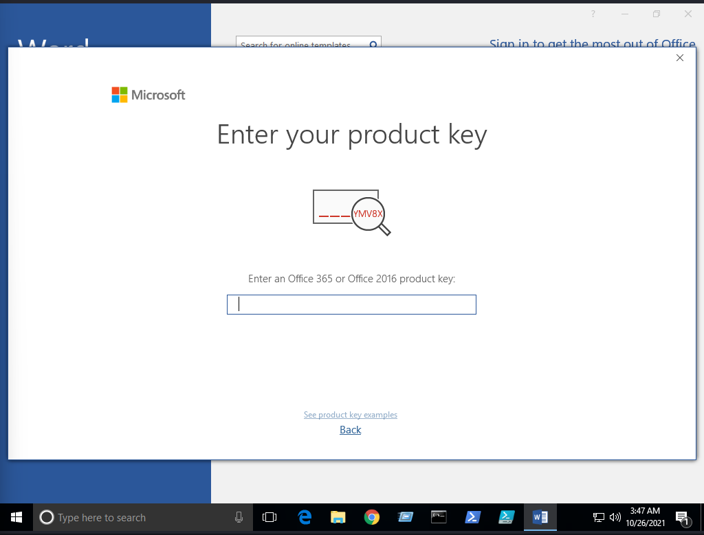Open the Word window Help question mark
The height and width of the screenshot is (535, 704).
(593, 14)
